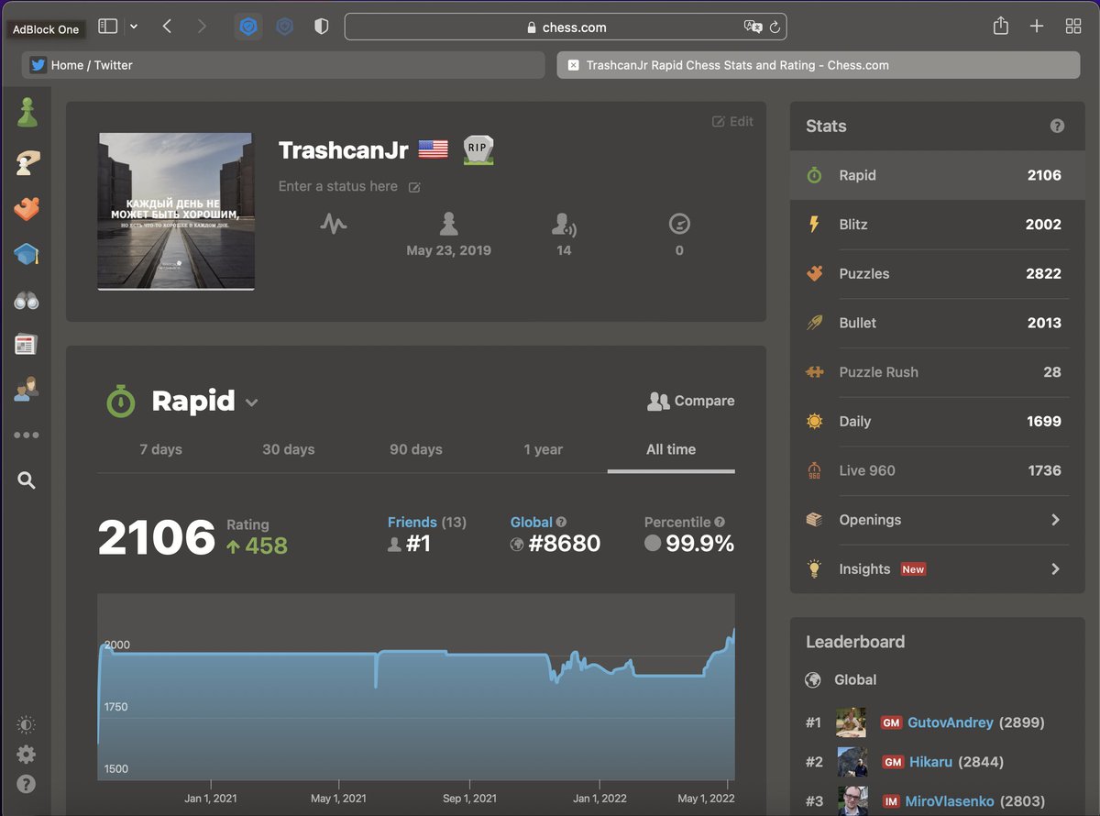
Task: Open GutovAndrey's leaderboard profile link
Action: click(x=950, y=722)
